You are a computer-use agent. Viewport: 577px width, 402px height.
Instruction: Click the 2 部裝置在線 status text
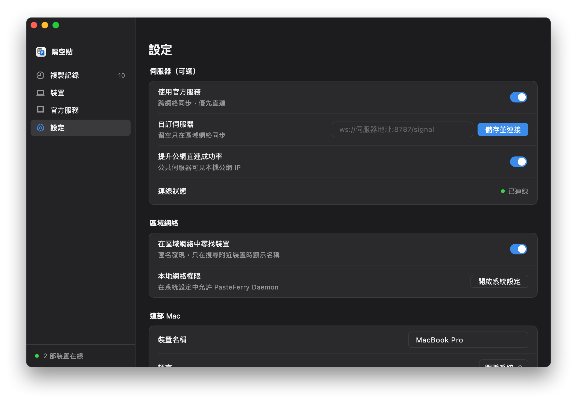pyautogui.click(x=63, y=356)
